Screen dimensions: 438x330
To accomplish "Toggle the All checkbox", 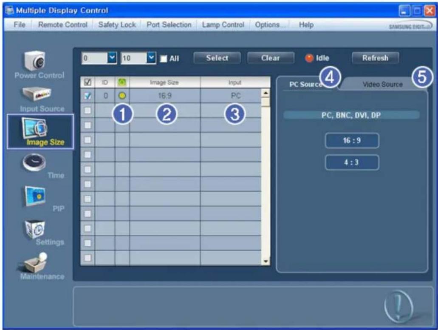I will (x=164, y=59).
